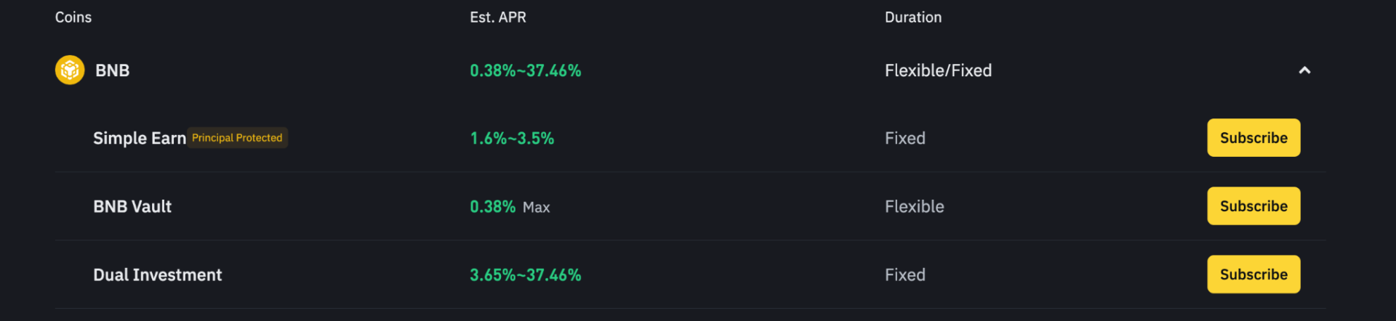Click the 0.38% Max BNB Vault rate
Screen dimensions: 1396x321
click(510, 207)
